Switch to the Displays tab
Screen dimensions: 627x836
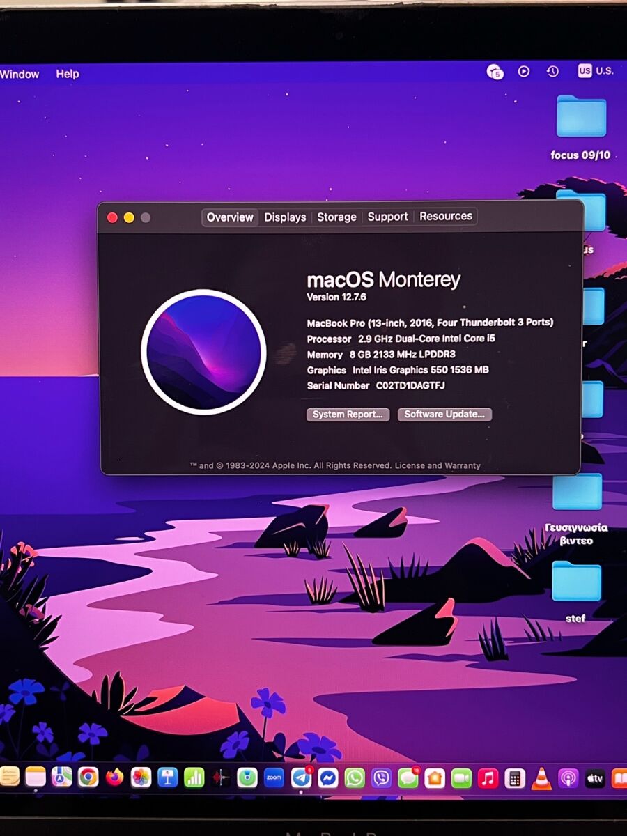[x=285, y=217]
